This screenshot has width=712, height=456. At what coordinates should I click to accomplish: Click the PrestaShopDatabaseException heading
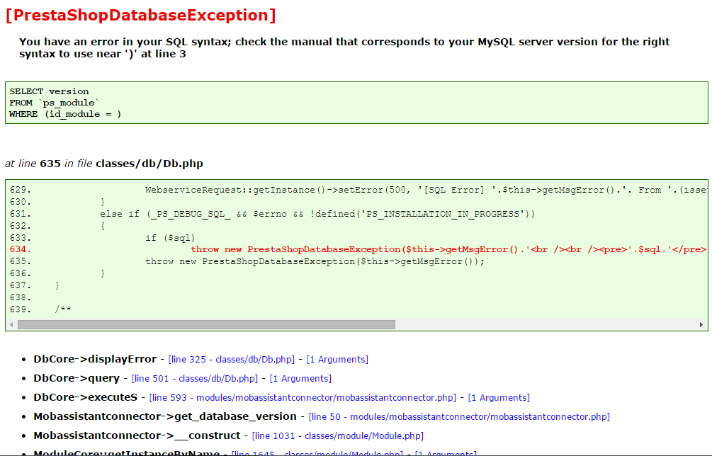tap(140, 15)
